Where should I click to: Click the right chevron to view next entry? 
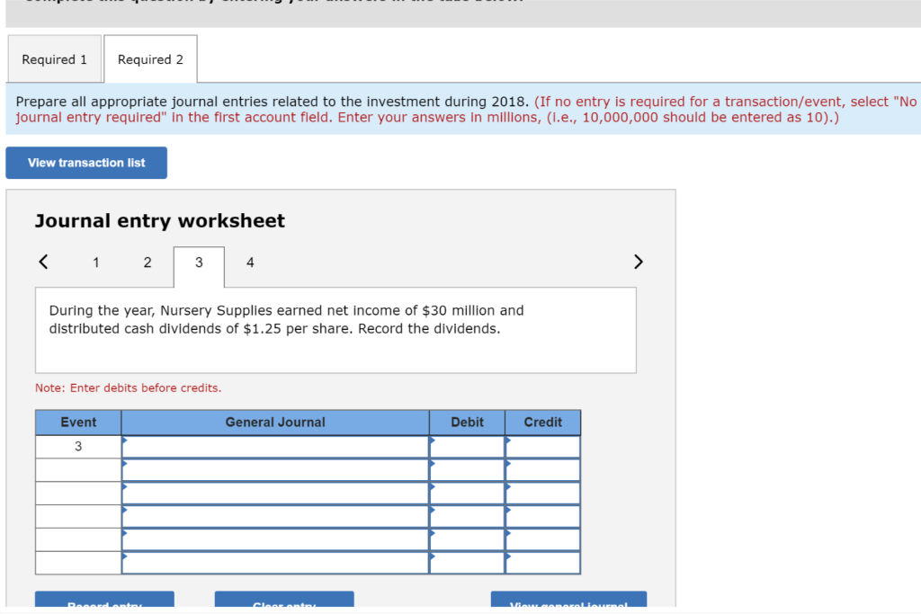pyautogui.click(x=639, y=262)
